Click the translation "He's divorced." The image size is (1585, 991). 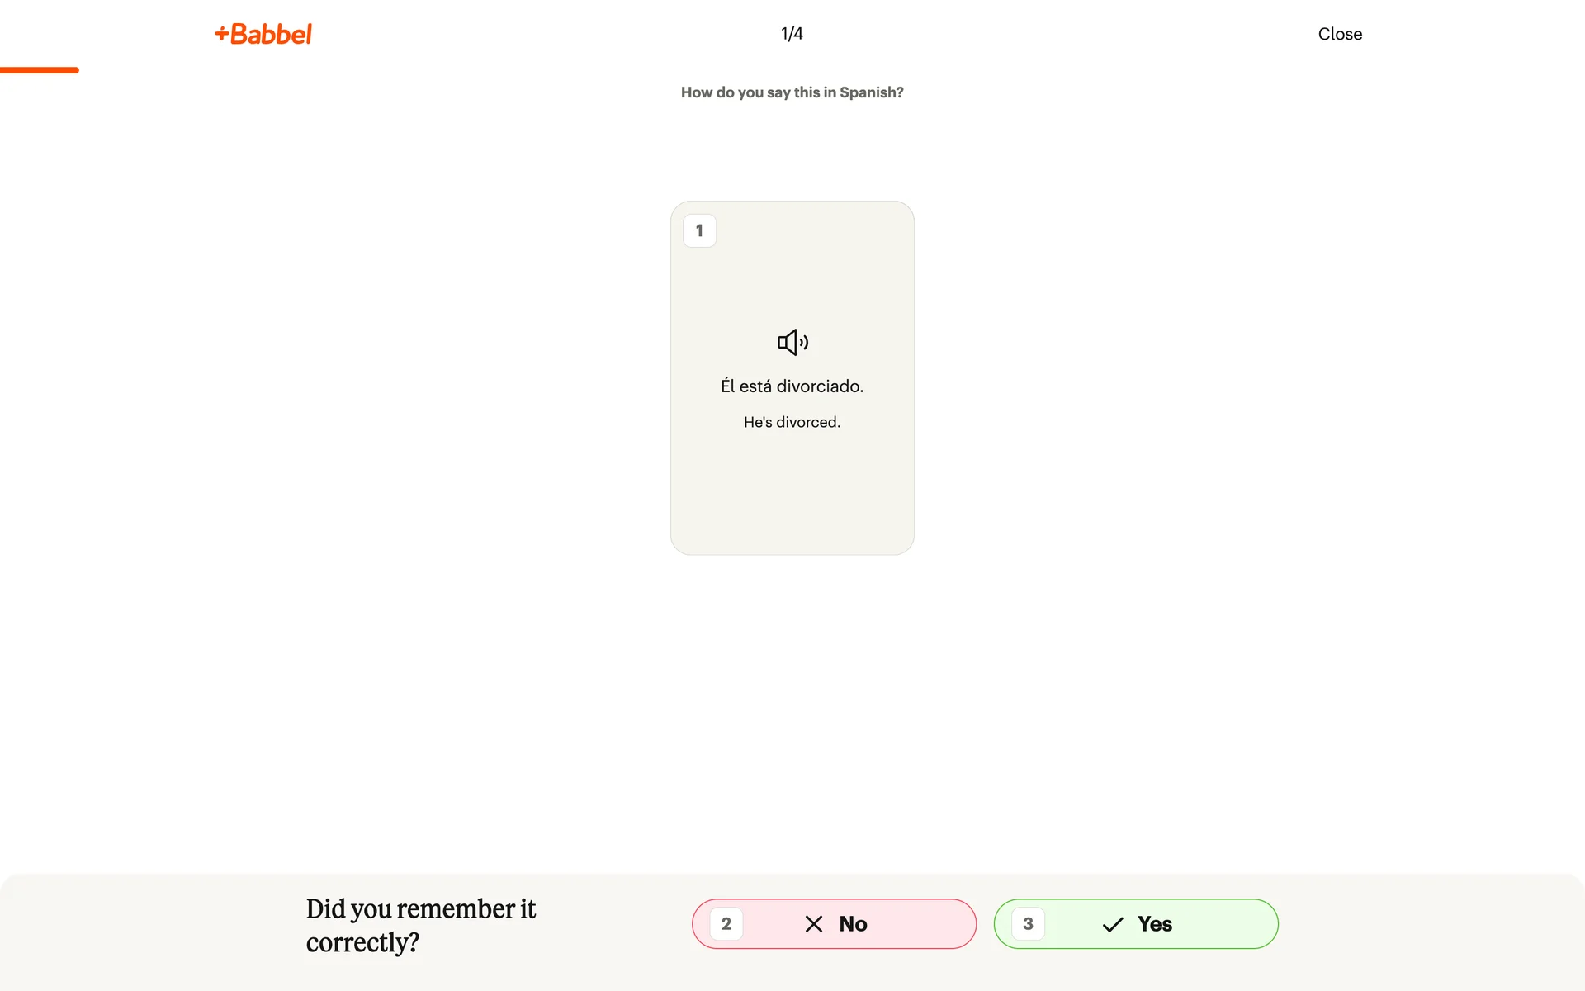point(792,422)
